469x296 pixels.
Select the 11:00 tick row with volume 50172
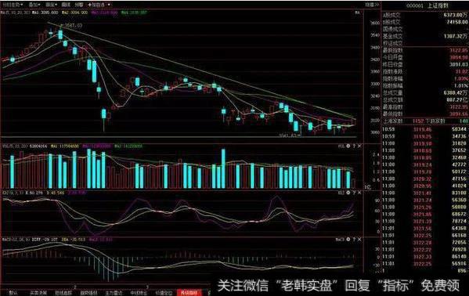(424, 171)
